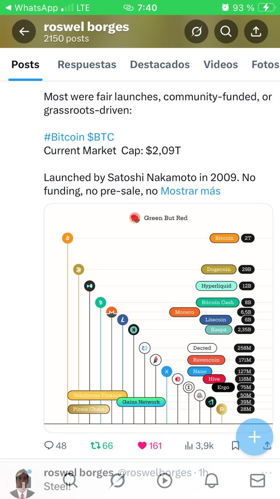Open notifications bell in bottom bar

211,481
